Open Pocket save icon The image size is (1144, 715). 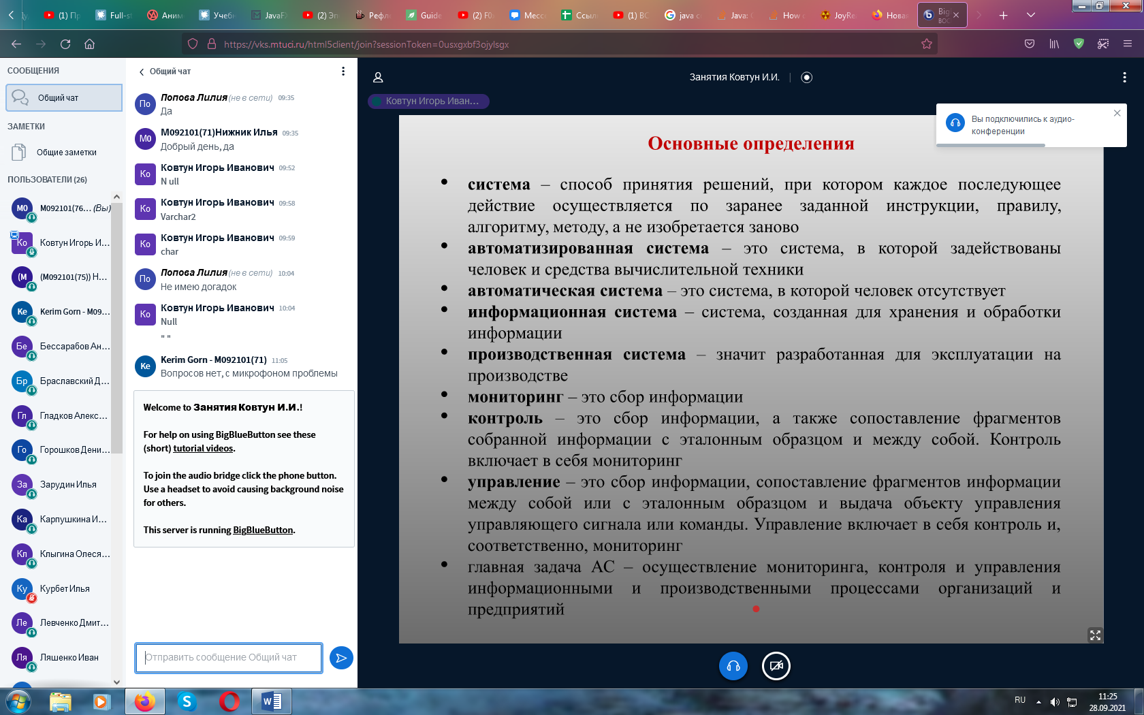(x=1030, y=44)
